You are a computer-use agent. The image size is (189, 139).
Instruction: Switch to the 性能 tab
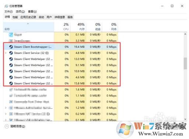pyautogui.click(x=15, y=17)
